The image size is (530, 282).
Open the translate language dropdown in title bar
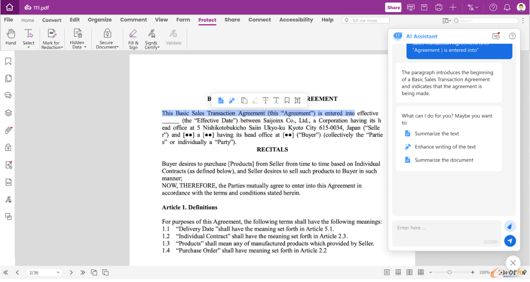[473, 7]
